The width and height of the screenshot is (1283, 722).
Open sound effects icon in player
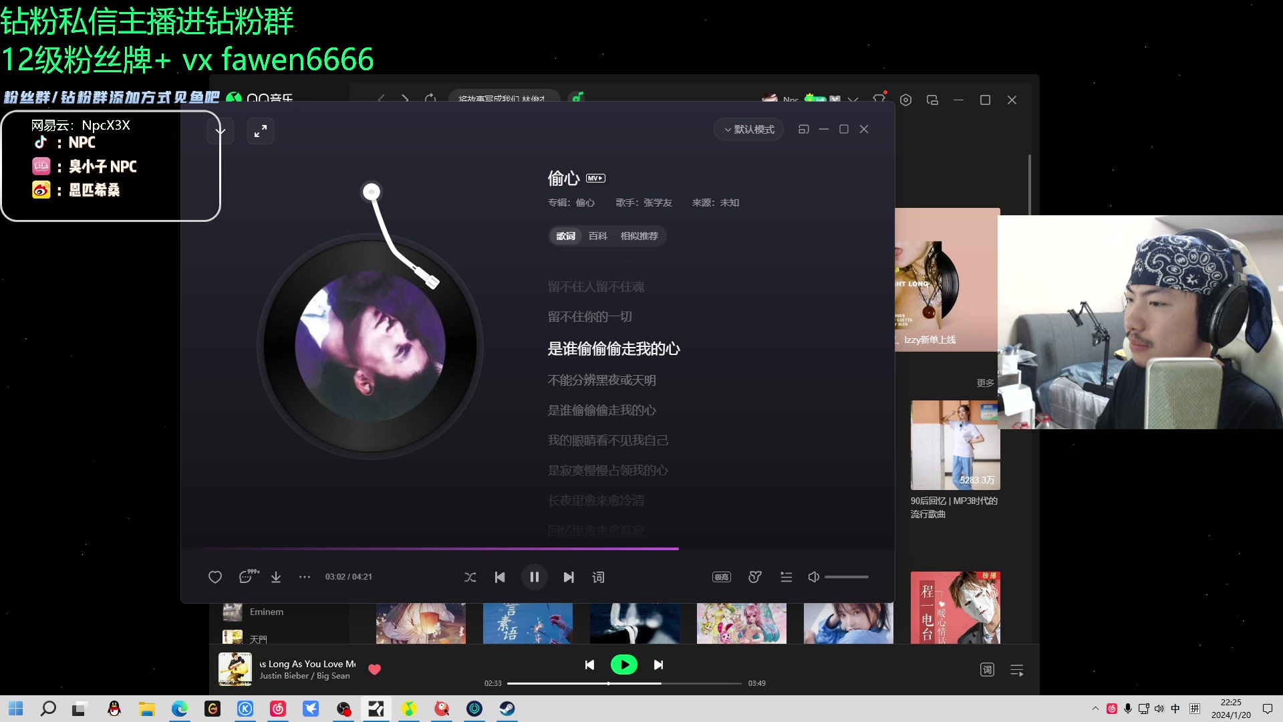coord(755,577)
